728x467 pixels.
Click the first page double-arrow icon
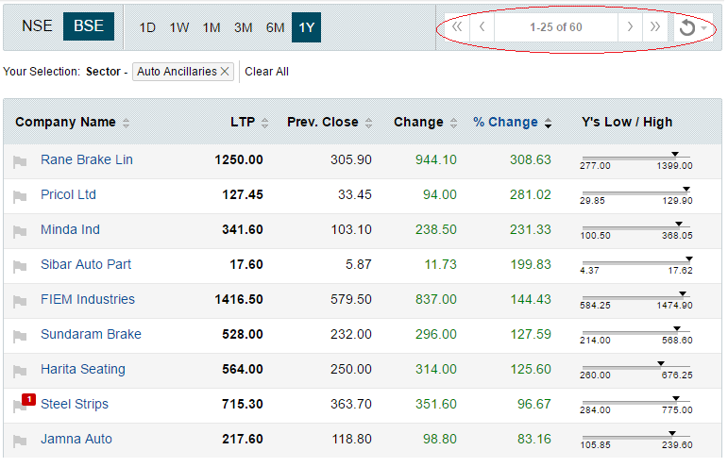click(x=458, y=27)
